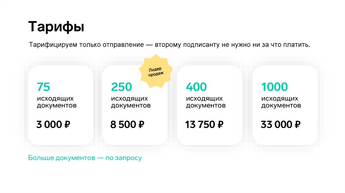Click "исходящих документов" in the 250 card

click(x=130, y=102)
